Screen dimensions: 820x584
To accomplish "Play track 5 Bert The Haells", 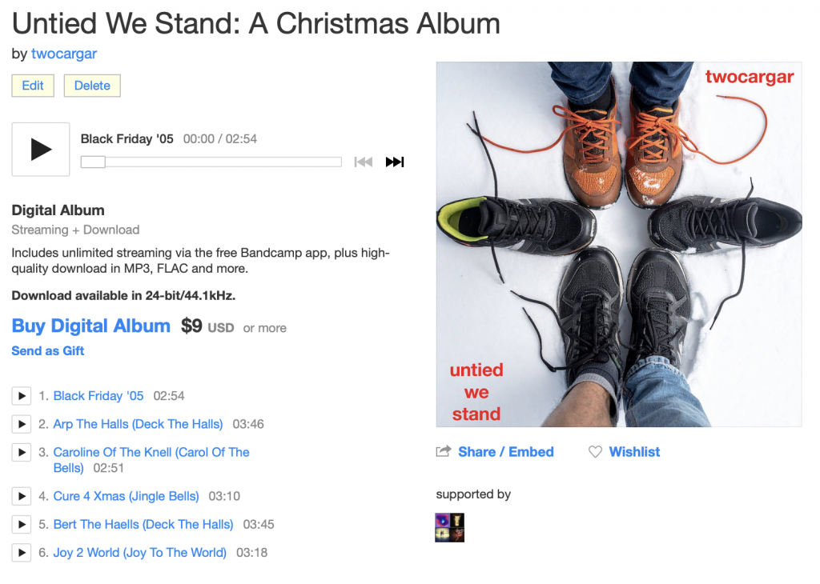I will [x=22, y=525].
